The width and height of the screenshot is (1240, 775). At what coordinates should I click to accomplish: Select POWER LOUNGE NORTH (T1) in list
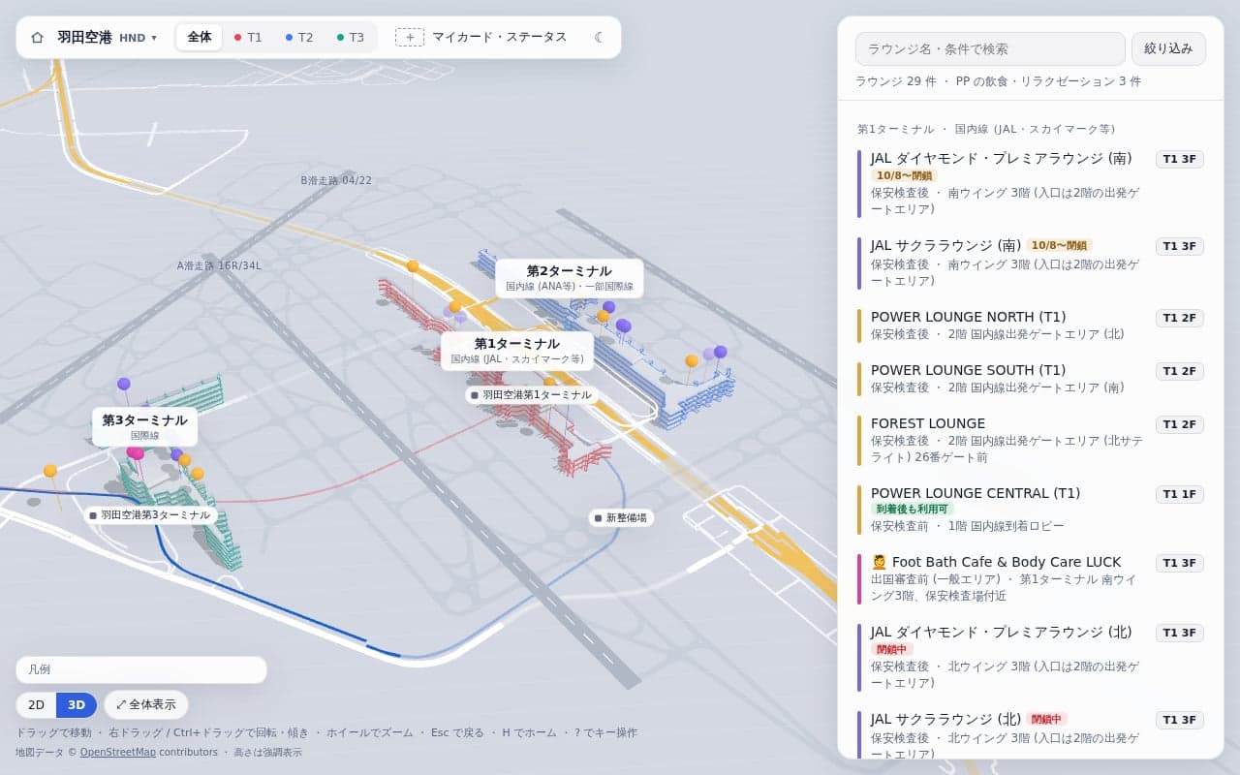(x=1031, y=325)
